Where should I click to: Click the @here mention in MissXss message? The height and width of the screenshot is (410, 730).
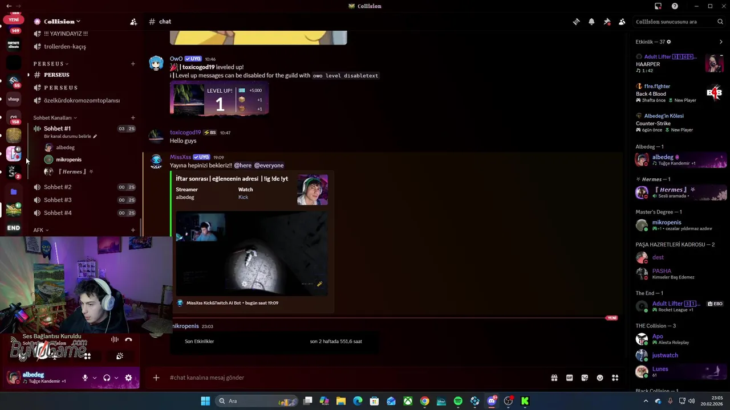(242, 165)
